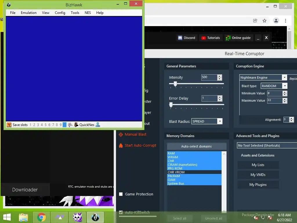Click the browser share icon

click(255, 21)
